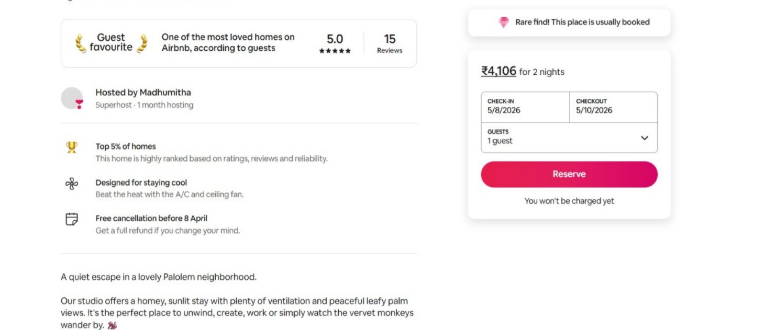Screen dimensions: 765x330
Task: Click the Superhost badge on the avatar
Action: tap(79, 104)
